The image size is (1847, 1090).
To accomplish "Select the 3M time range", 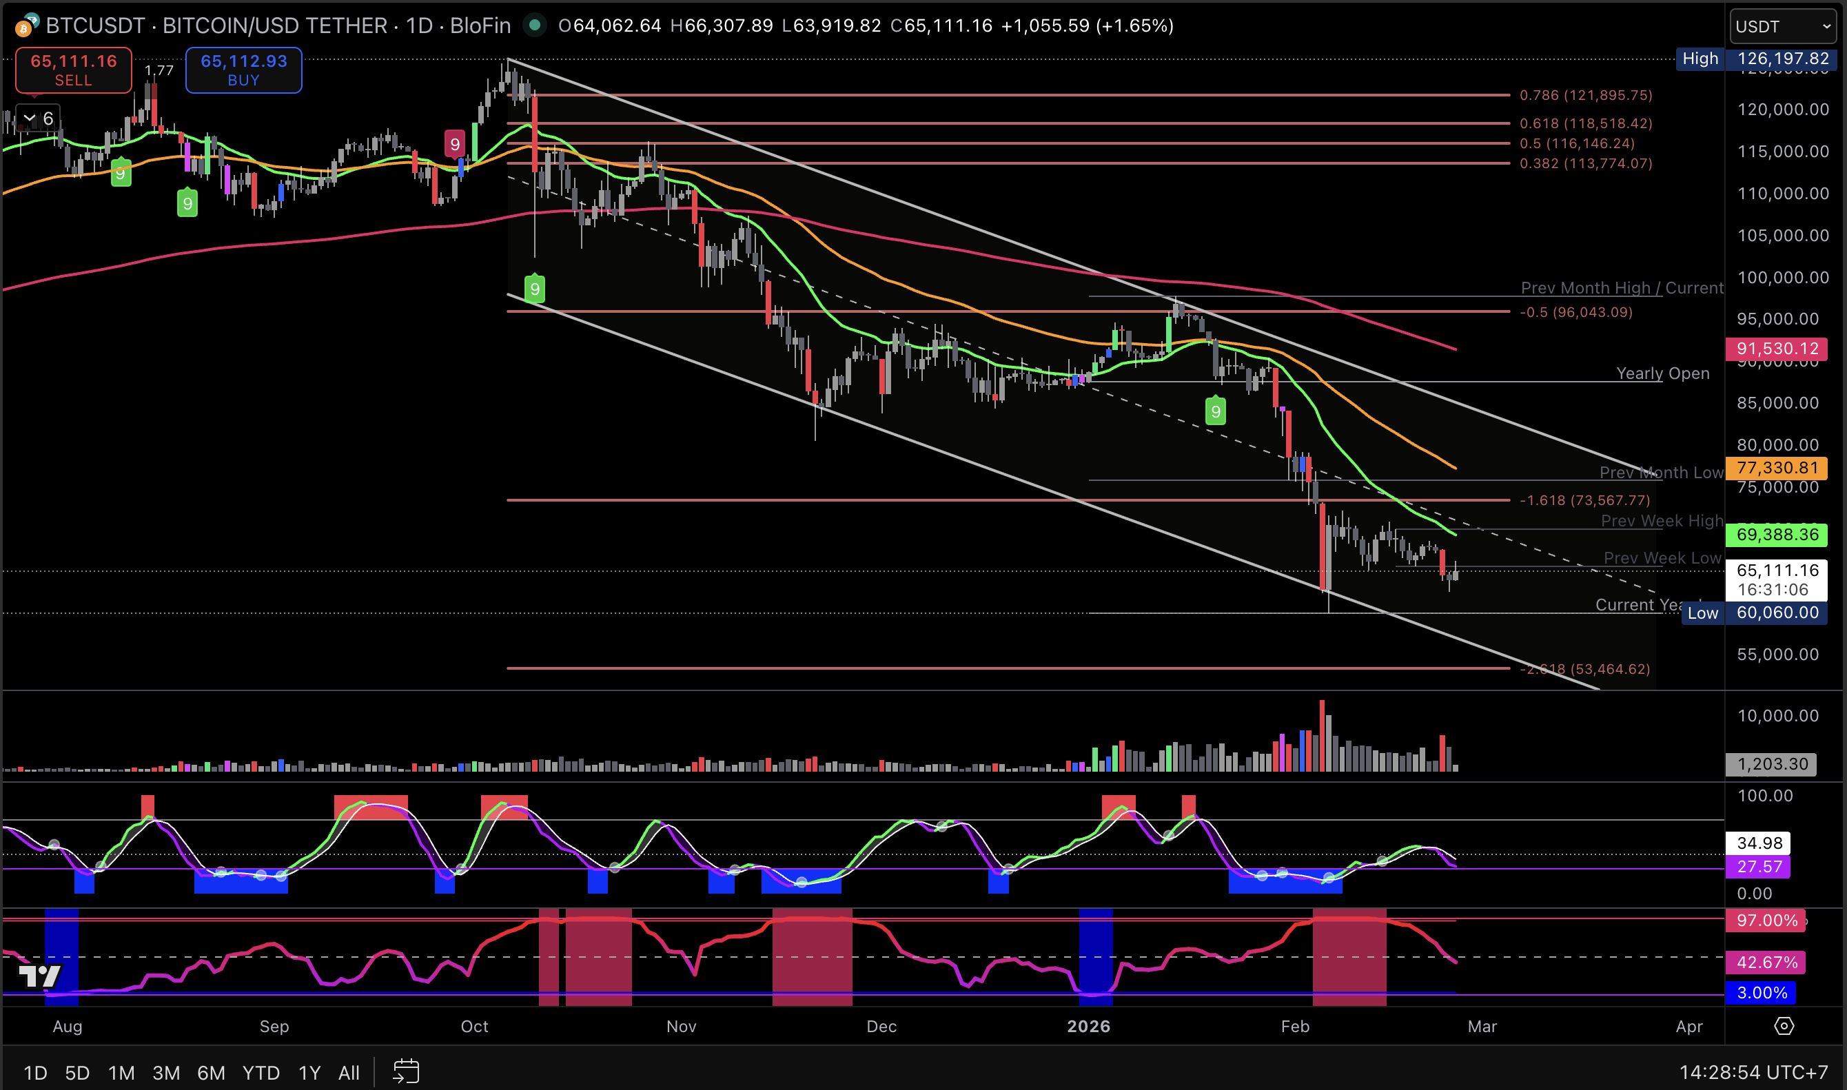I will tap(166, 1073).
